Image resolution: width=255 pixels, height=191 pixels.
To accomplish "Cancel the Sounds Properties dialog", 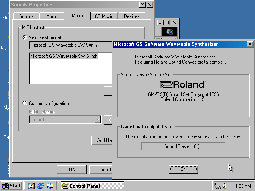I will [x=100, y=170].
